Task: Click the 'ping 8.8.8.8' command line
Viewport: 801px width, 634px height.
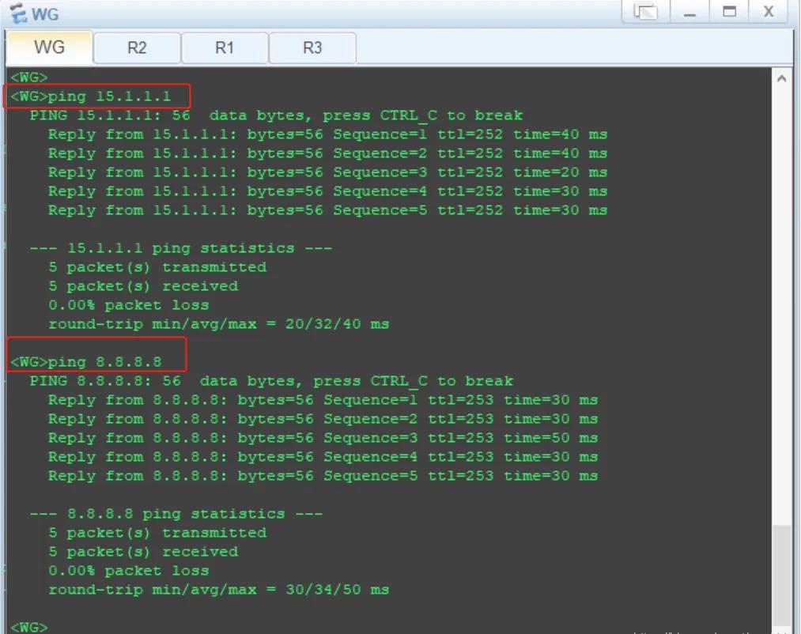Action: pyautogui.click(x=86, y=362)
